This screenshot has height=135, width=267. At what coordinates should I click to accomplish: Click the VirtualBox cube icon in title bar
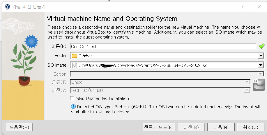pyautogui.click(x=8, y=7)
